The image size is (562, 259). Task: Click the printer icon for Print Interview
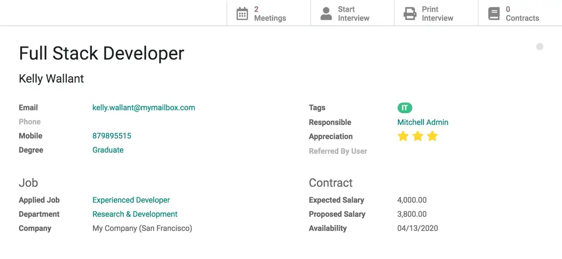pyautogui.click(x=410, y=14)
